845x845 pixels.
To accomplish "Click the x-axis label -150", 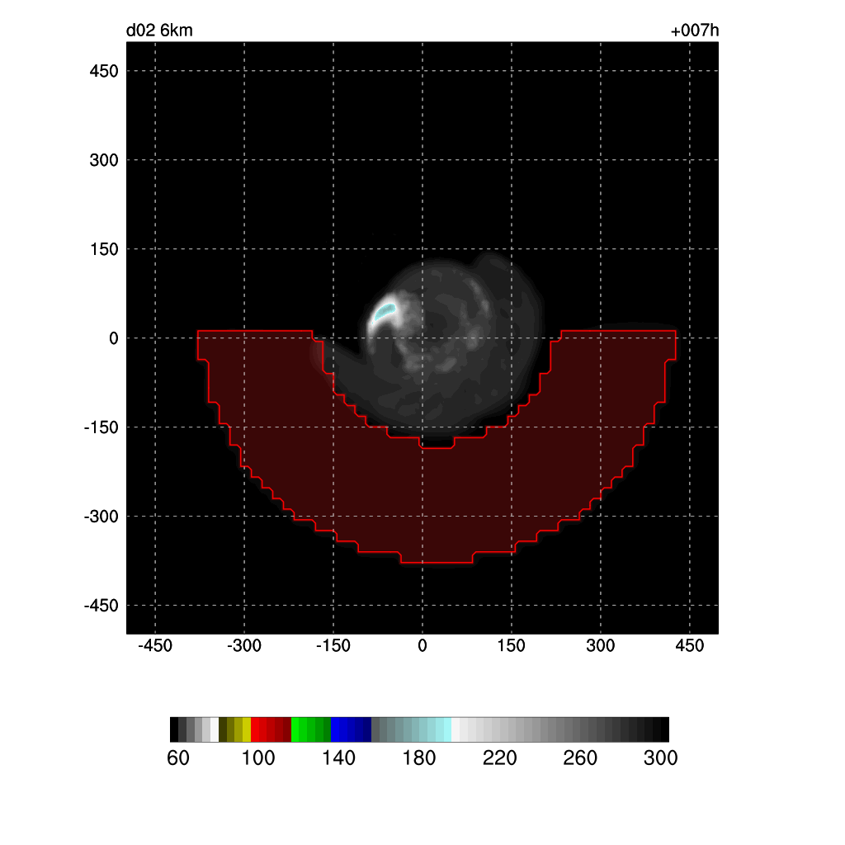I will point(333,645).
